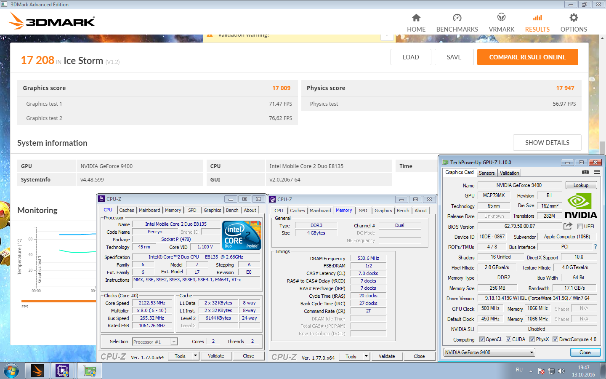Click Close button in Memory CPU-Z window
Viewport: 606px width, 379px height.
pyautogui.click(x=419, y=356)
